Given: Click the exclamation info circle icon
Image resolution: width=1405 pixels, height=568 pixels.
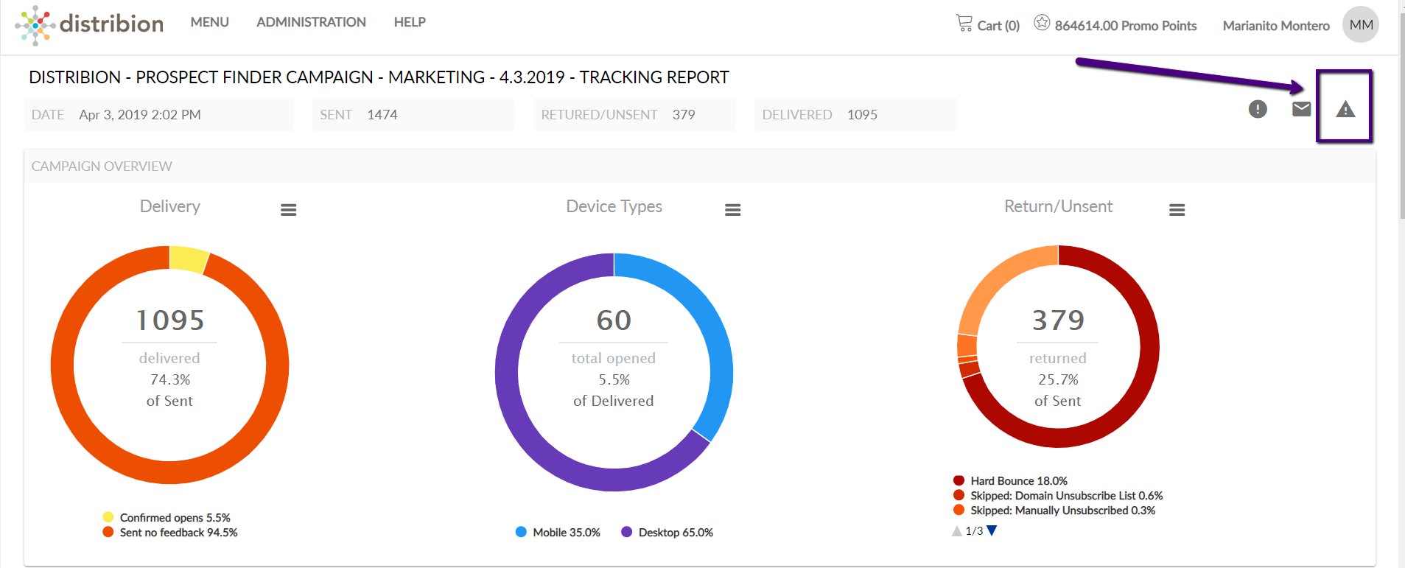Looking at the screenshot, I should [1258, 109].
